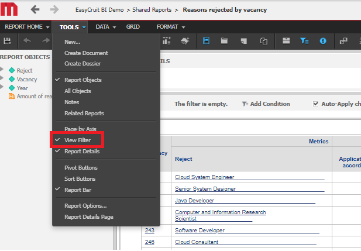The image size is (361, 251).
Task: Expand the Vacancy tree node arrow
Action: click(x=2, y=78)
